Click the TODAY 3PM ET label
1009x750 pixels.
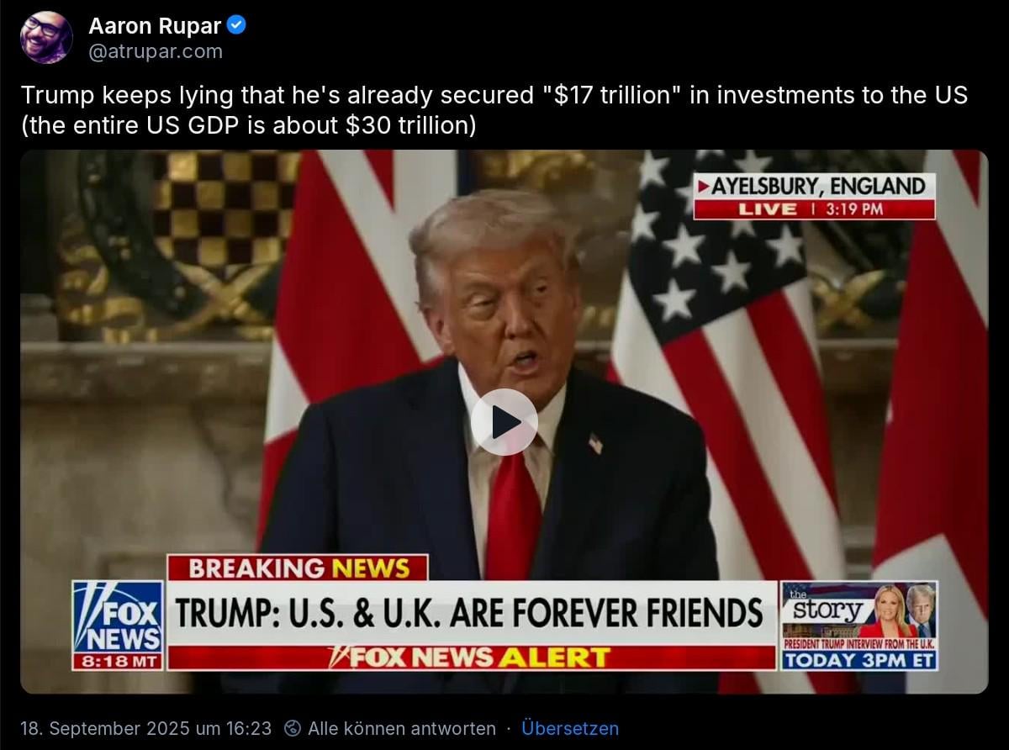pos(858,660)
